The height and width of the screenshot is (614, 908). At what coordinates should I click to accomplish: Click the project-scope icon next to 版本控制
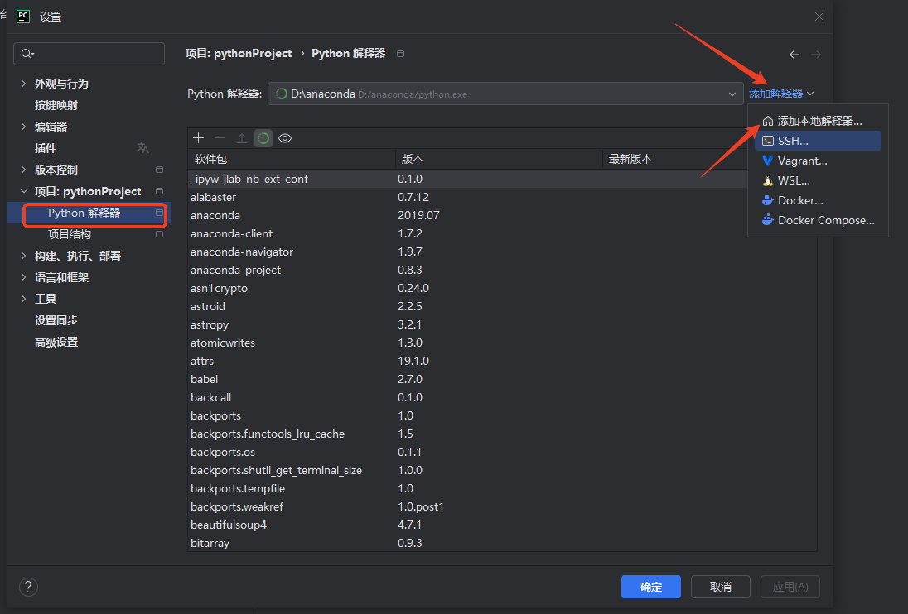pyautogui.click(x=159, y=170)
